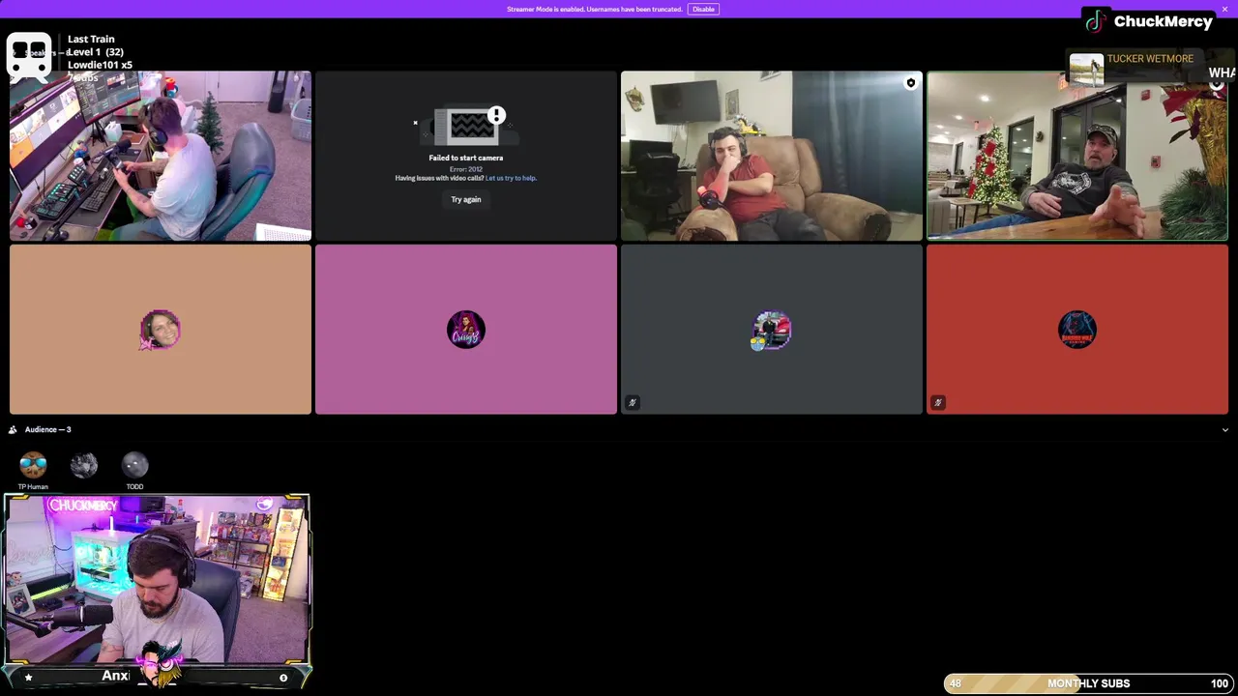1238x696 pixels.
Task: Click the ChuckMercy webcam overlay
Action: tap(157, 580)
